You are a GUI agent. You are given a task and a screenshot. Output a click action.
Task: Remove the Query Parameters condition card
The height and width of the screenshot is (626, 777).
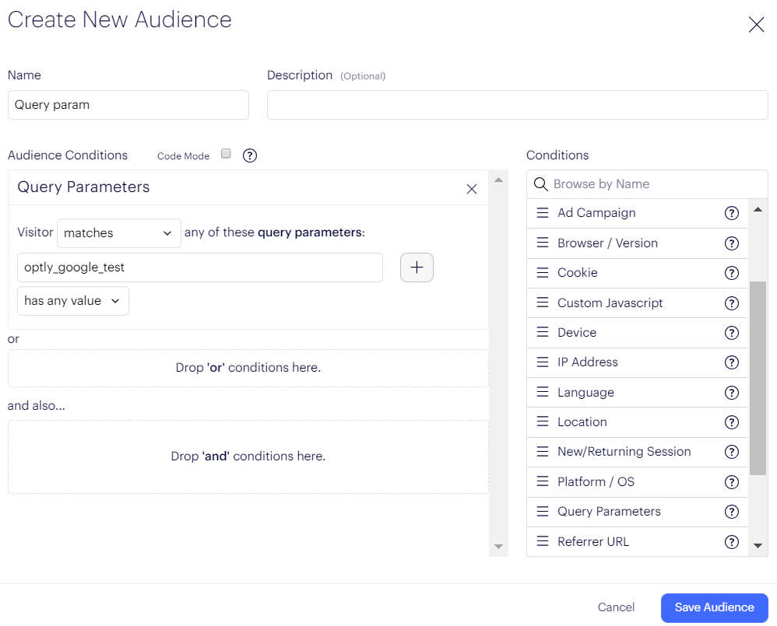point(472,188)
